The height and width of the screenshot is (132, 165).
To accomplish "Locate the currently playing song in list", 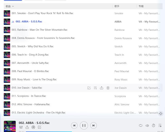I will click(161, 114).
